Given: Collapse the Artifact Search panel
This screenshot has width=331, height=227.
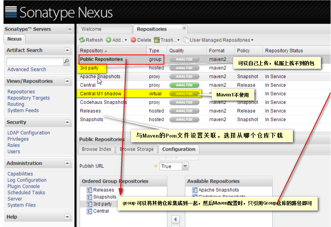Looking at the screenshot, I should [x=67, y=50].
